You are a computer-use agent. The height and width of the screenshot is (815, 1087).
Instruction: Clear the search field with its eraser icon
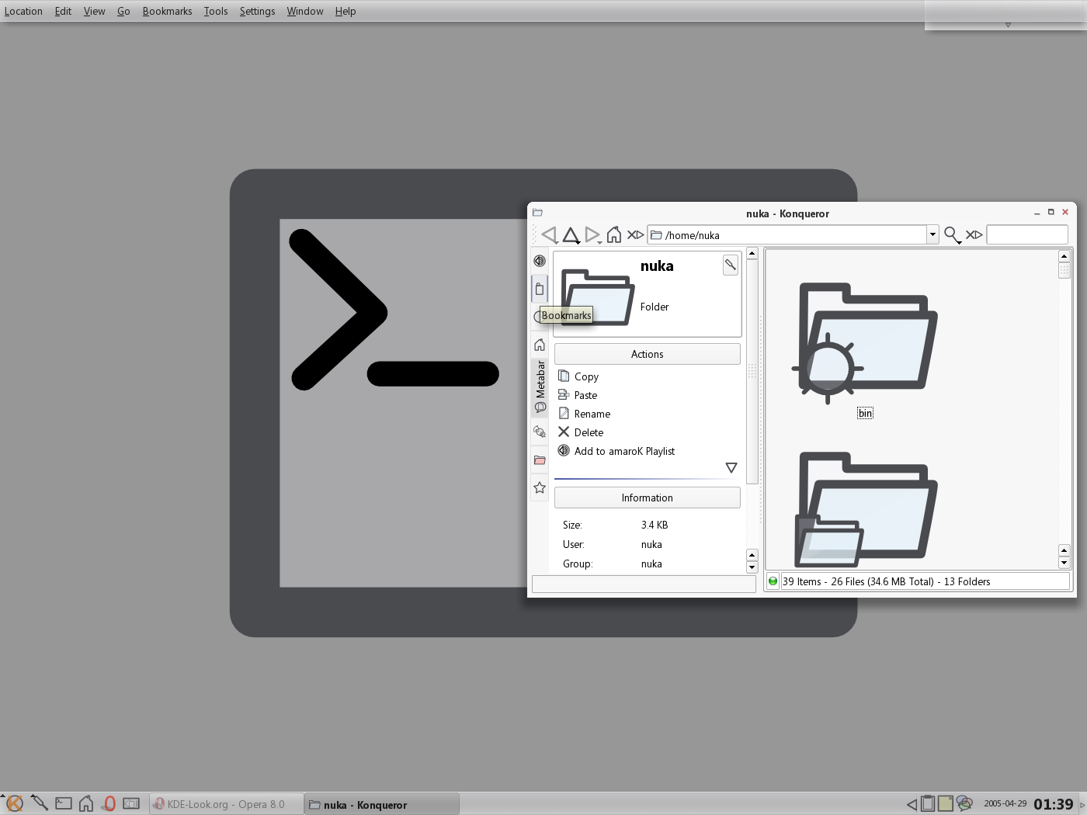974,234
